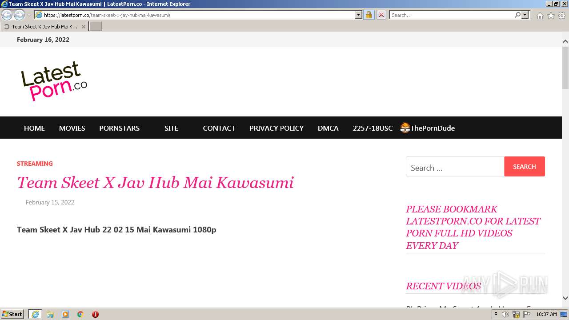Image resolution: width=569 pixels, height=320 pixels.
Task: Open the PRIVACY POLICY page
Action: coord(276,128)
